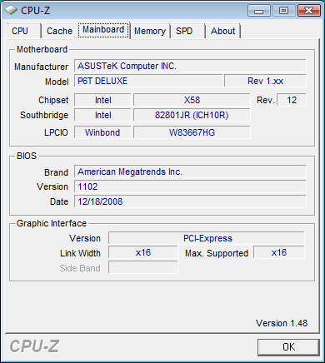Select the BIOS Date 12/18/2008 field
The height and width of the screenshot is (363, 325).
click(190, 201)
